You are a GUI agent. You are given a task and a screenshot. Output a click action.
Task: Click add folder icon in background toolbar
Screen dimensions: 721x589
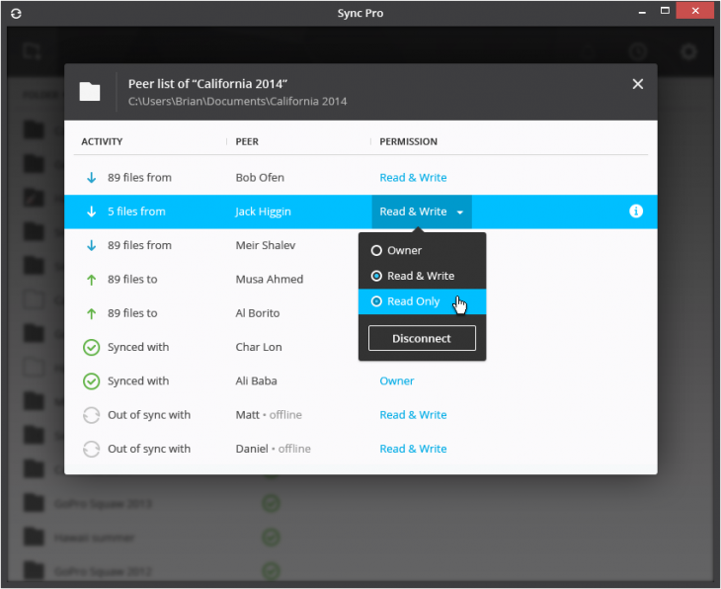pyautogui.click(x=33, y=51)
